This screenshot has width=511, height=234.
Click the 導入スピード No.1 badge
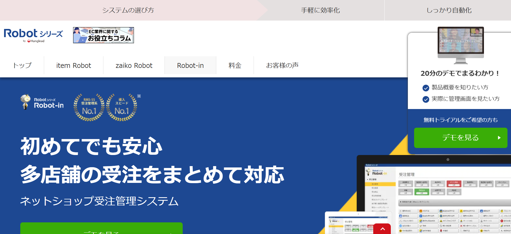122,107
